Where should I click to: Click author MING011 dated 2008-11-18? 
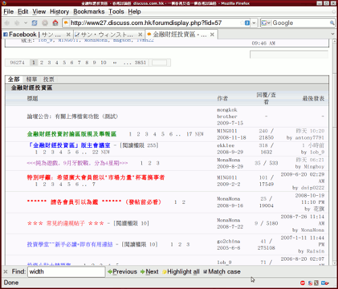tap(227, 131)
